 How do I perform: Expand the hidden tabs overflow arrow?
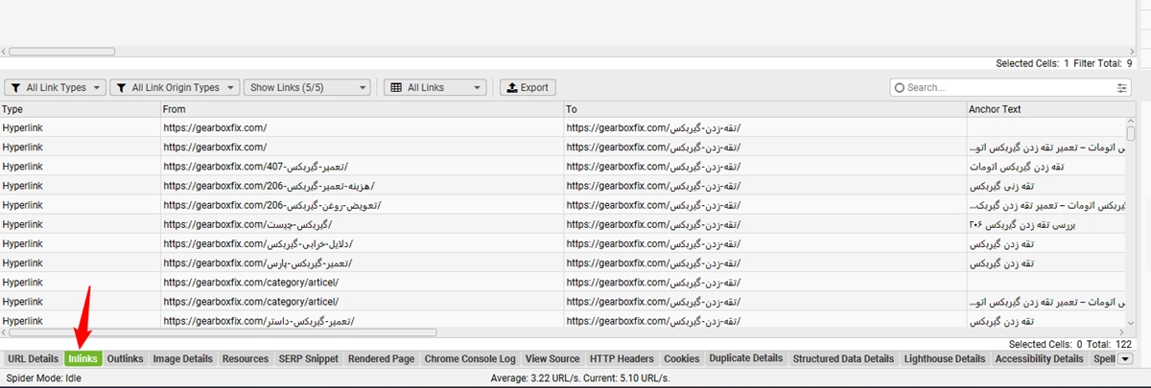coord(1126,359)
